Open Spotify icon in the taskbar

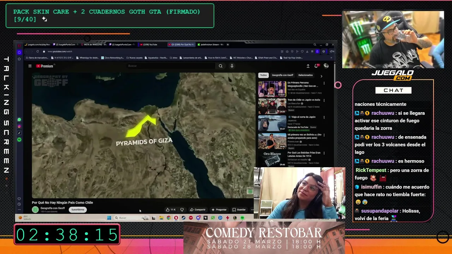(242, 218)
